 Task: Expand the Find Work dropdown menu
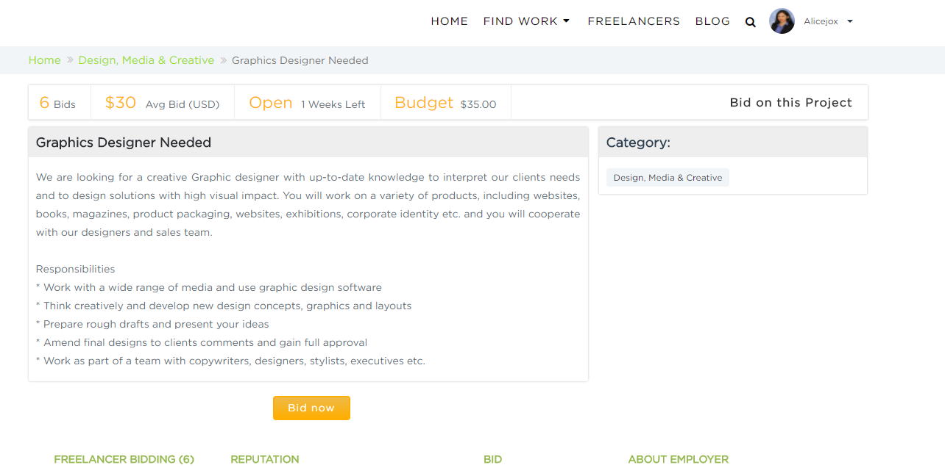coord(526,21)
